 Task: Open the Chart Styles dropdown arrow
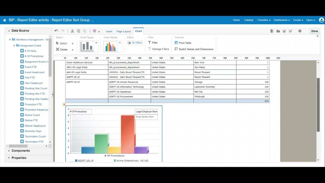(x=120, y=43)
